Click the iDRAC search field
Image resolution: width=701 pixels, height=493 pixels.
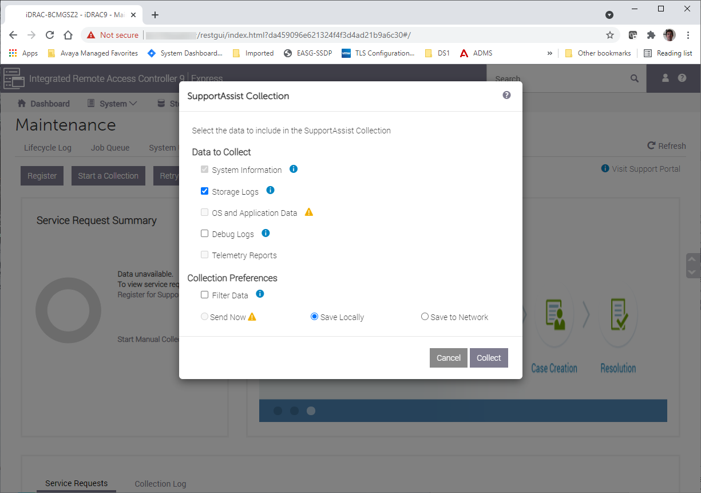pos(558,78)
